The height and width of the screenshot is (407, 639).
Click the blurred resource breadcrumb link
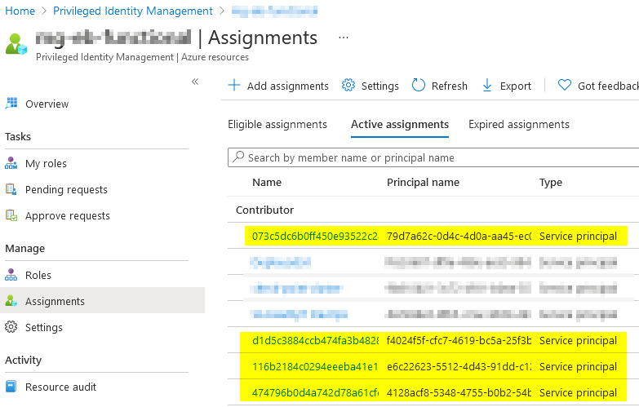274,11
